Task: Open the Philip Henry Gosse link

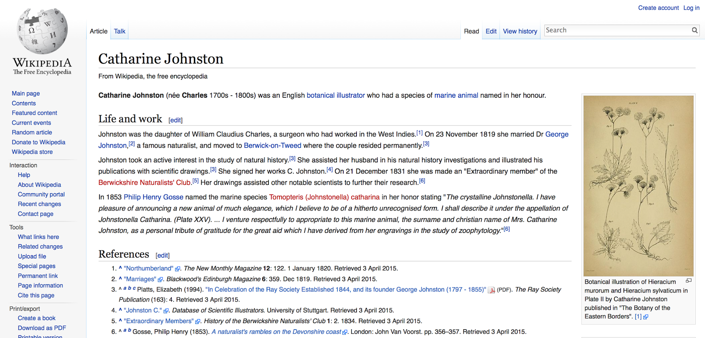Action: (153, 197)
